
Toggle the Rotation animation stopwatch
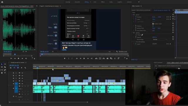coord(136,26)
